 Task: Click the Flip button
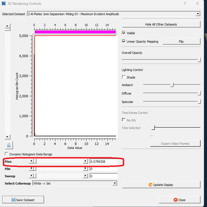click(181, 42)
